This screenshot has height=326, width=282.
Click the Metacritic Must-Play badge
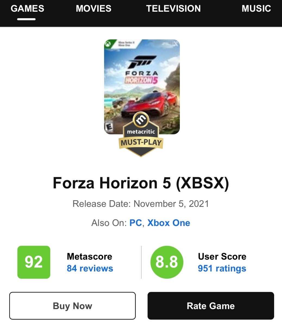pos(141,134)
